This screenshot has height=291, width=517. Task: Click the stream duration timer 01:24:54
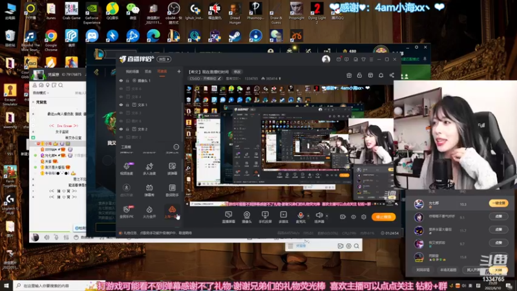pos(390,233)
